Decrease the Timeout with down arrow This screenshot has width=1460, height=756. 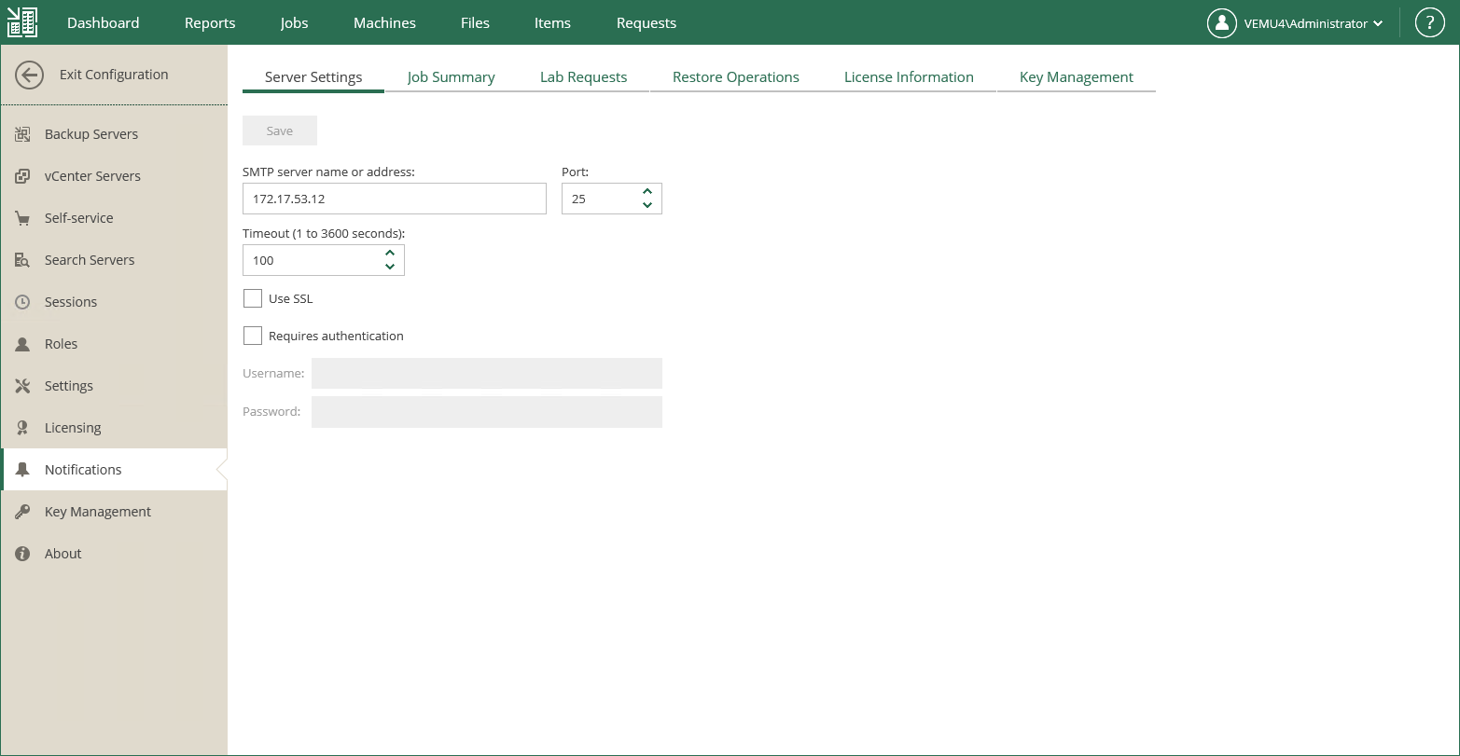coord(390,267)
